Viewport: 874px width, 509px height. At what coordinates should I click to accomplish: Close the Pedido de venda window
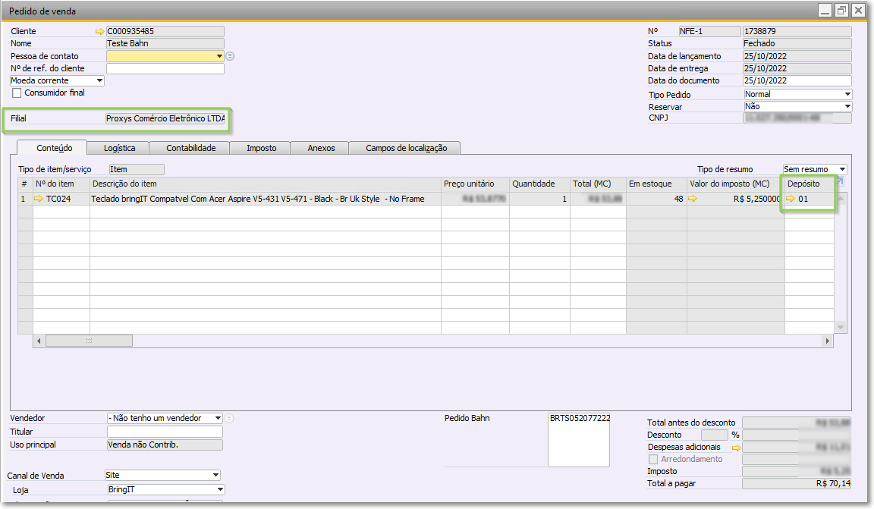(858, 10)
